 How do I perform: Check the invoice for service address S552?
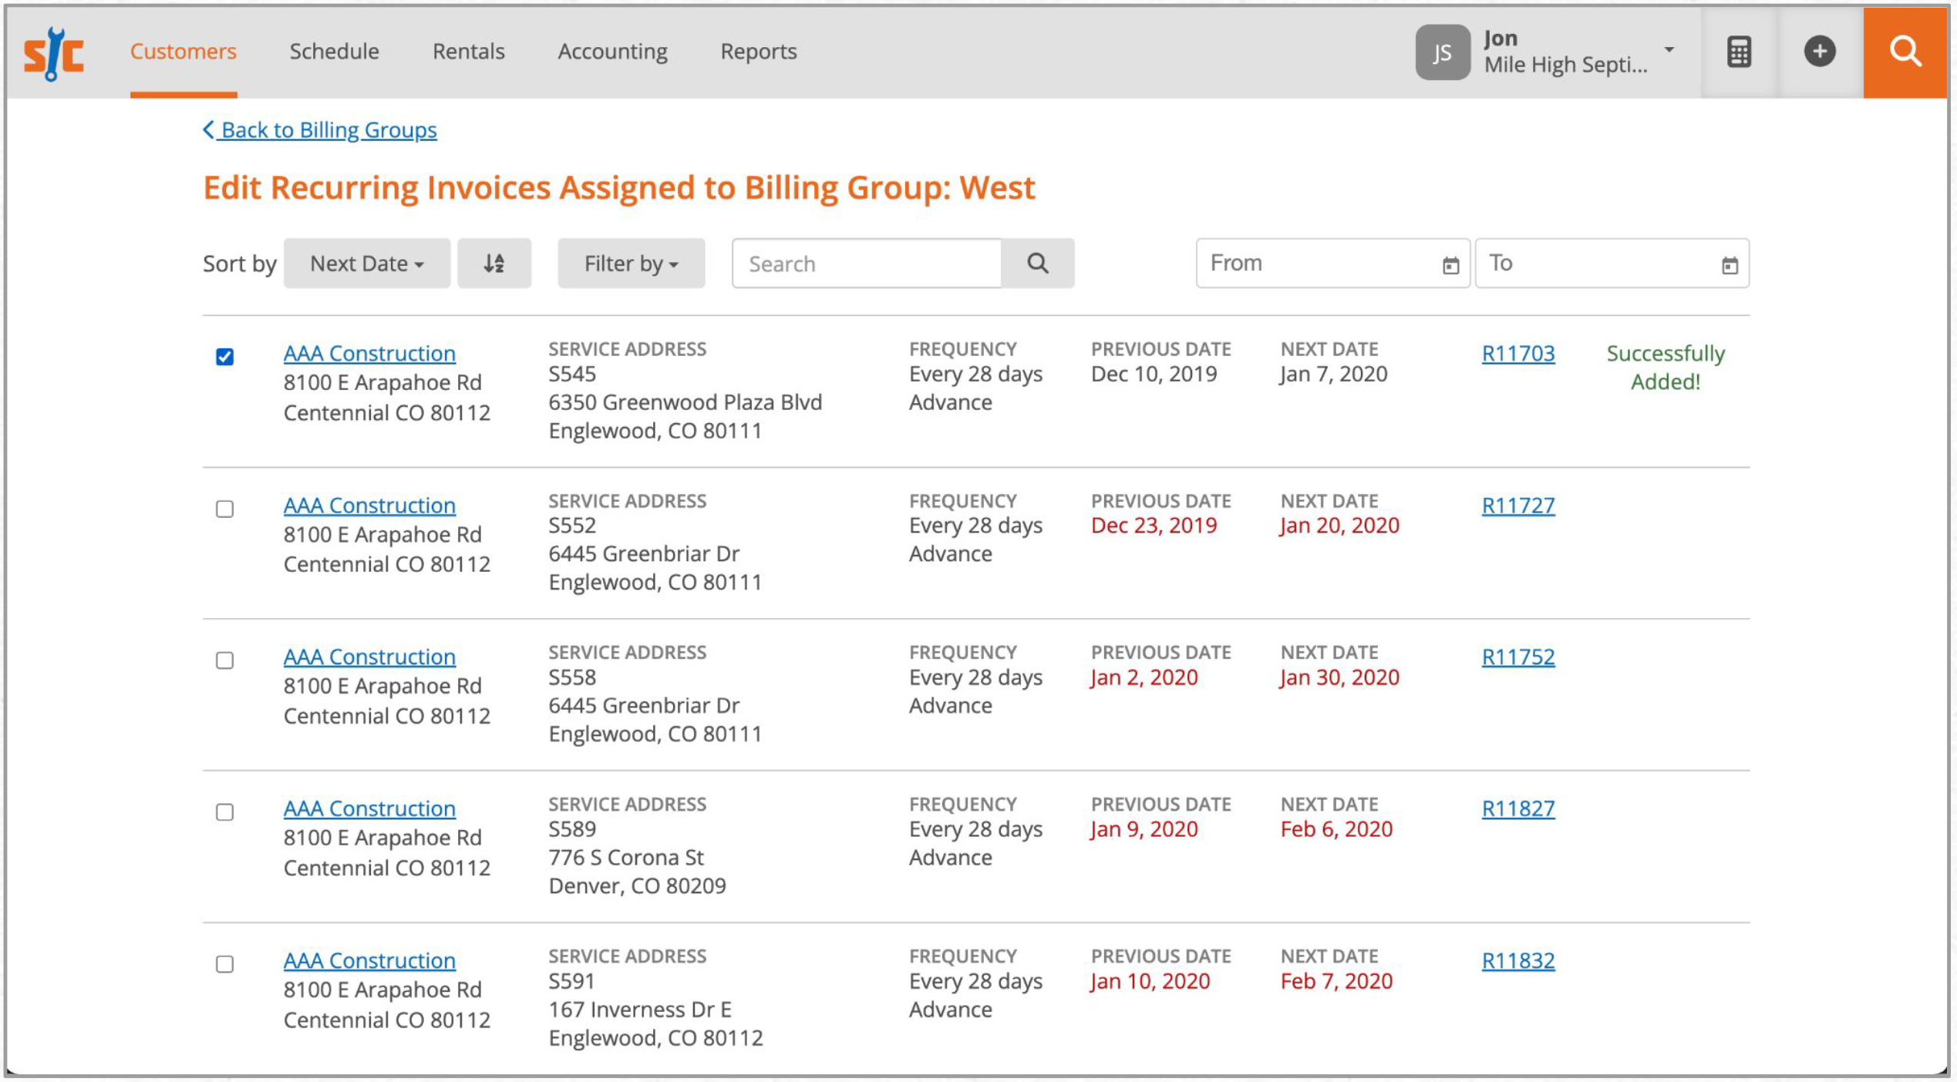224,508
